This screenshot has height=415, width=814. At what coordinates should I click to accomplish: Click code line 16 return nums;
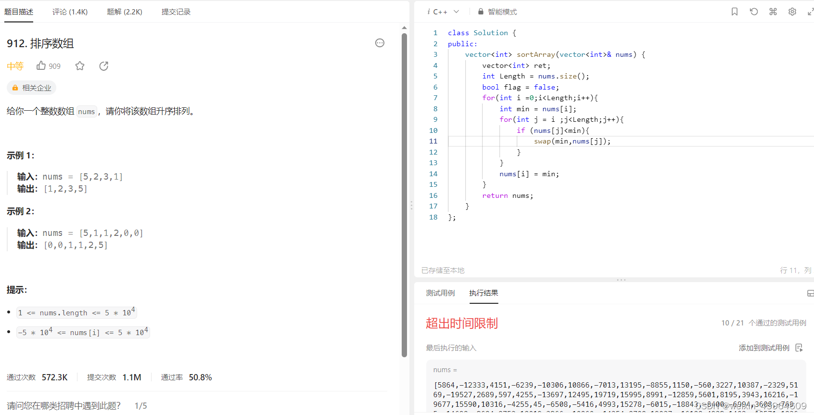point(508,195)
